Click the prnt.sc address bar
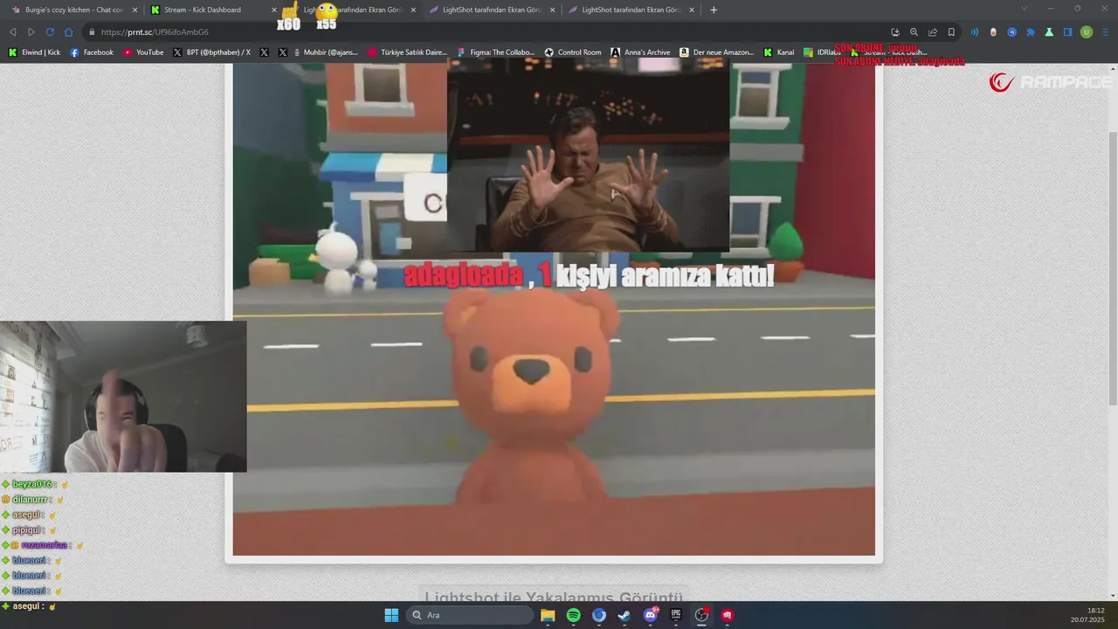Screen dimensions: 1118x629 480,32
